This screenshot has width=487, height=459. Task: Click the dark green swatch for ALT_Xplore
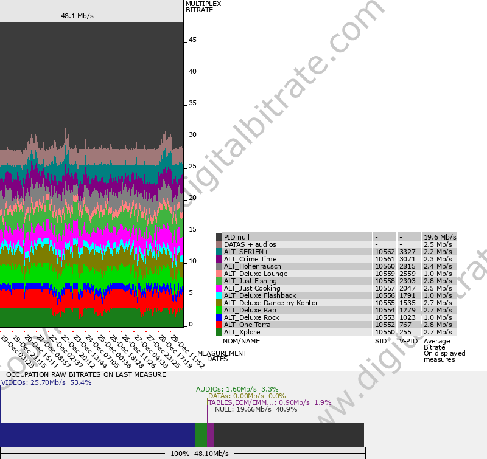[218, 333]
